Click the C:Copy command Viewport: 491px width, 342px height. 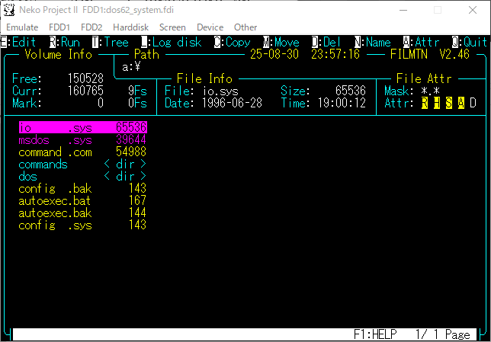[x=232, y=43]
